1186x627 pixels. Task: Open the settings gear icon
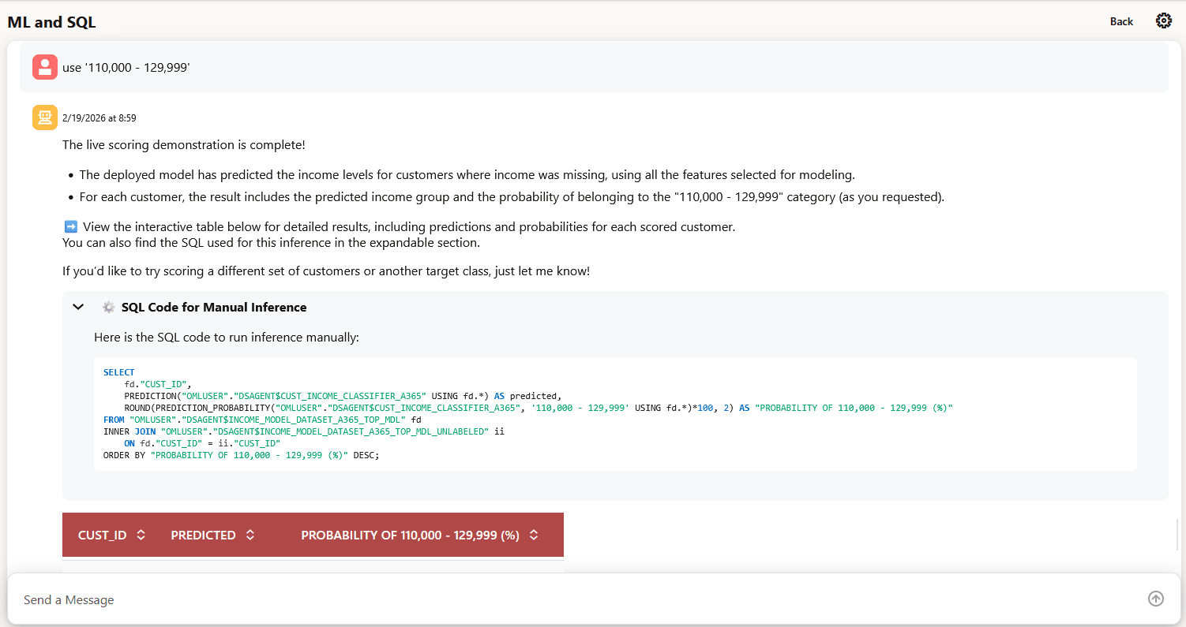click(x=1164, y=21)
